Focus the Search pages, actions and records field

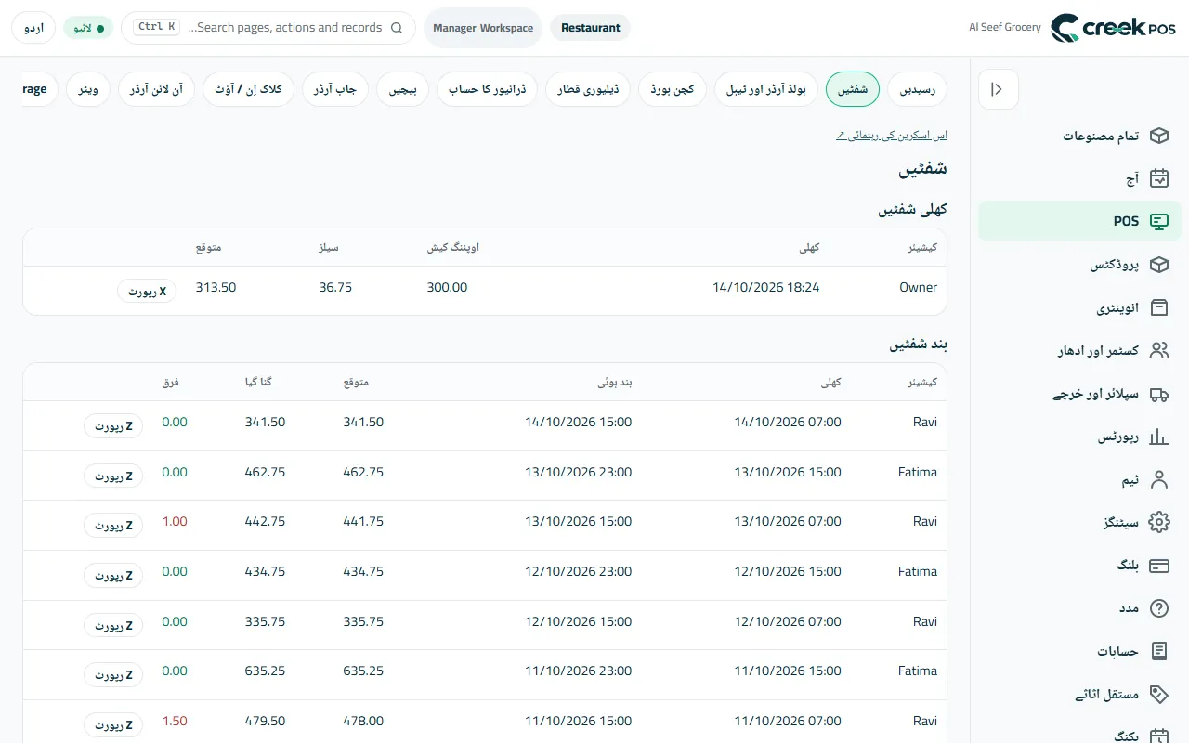pyautogui.click(x=268, y=28)
